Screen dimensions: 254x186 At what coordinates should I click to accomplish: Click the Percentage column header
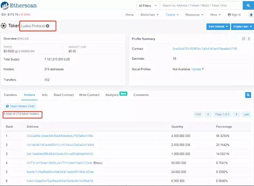224,127
